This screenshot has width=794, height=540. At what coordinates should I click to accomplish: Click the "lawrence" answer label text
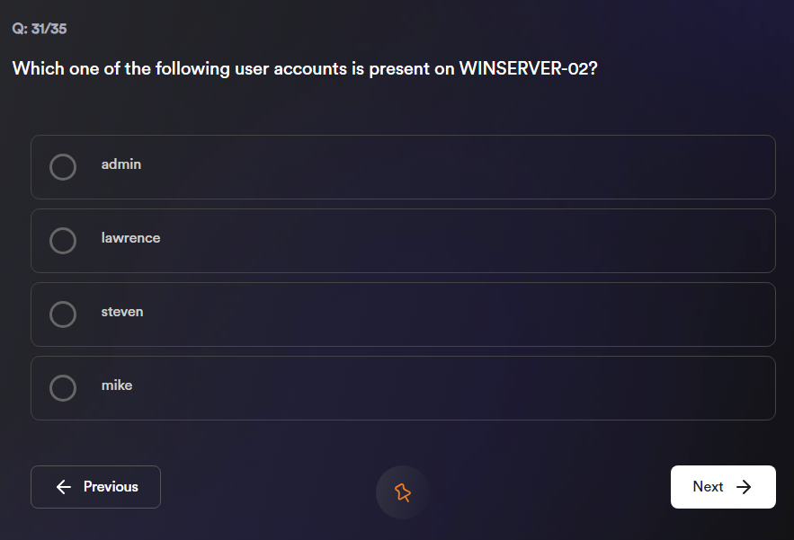(x=130, y=238)
